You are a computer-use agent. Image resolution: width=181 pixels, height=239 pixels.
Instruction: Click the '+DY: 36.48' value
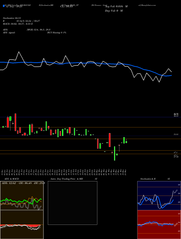25,183
